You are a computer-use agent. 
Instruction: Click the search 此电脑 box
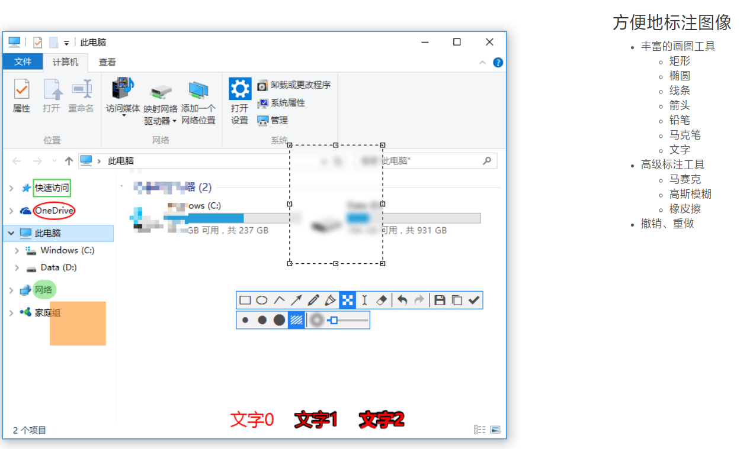[425, 160]
